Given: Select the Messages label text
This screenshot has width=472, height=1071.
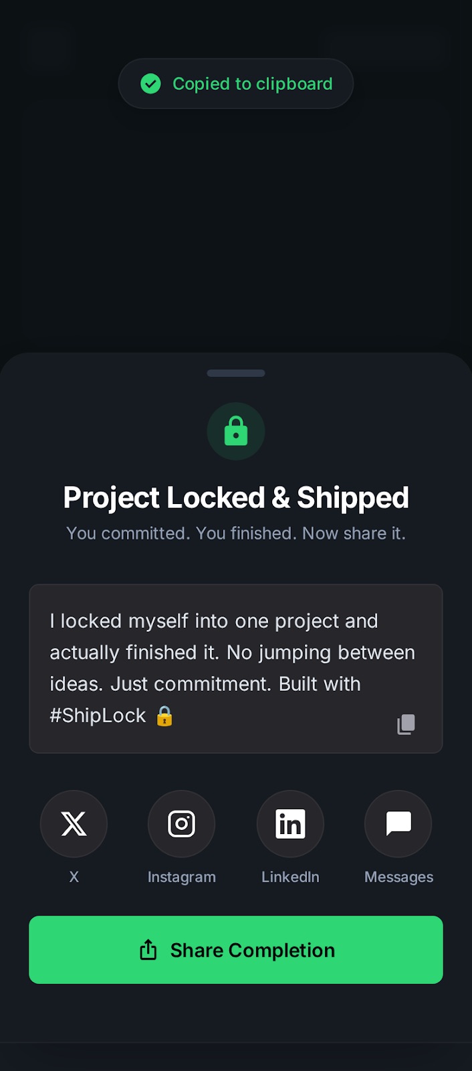Looking at the screenshot, I should 398,877.
